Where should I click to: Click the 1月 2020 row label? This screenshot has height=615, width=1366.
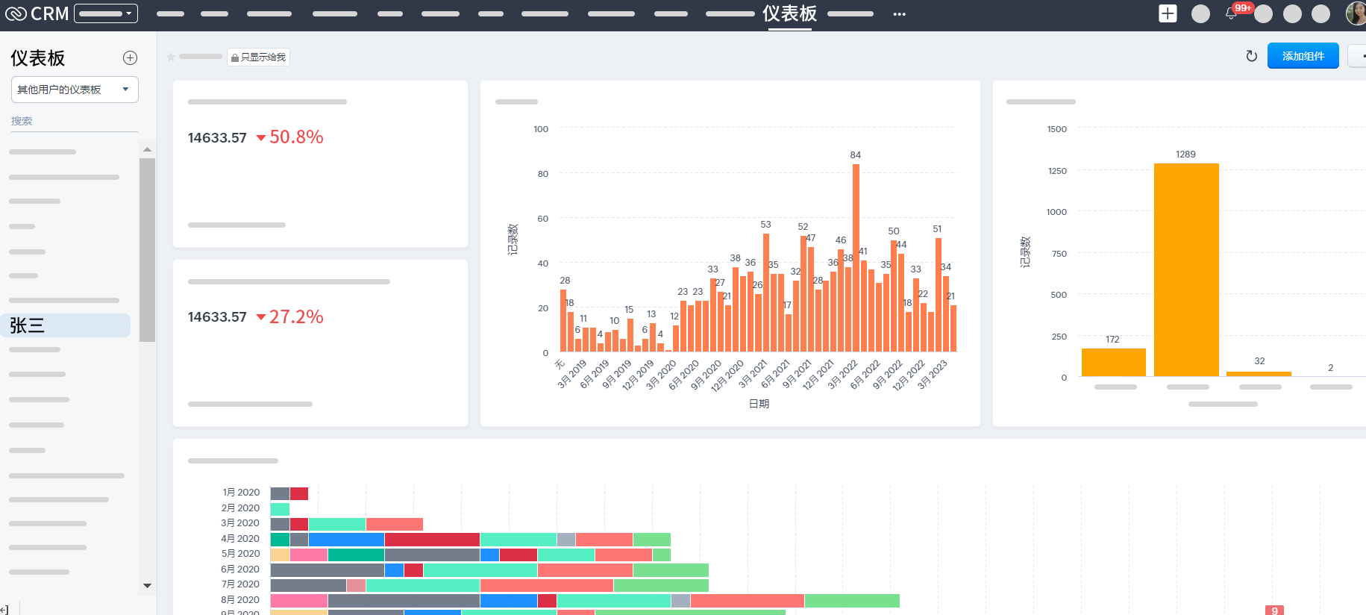pos(241,493)
